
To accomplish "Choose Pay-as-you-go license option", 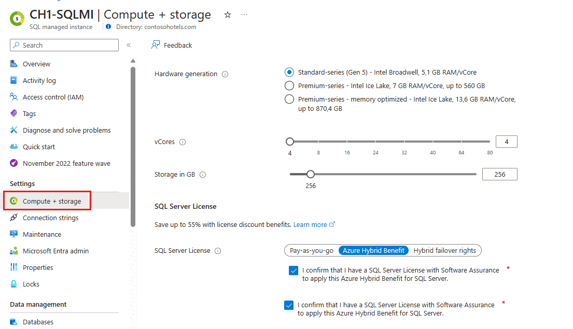I will 312,250.
